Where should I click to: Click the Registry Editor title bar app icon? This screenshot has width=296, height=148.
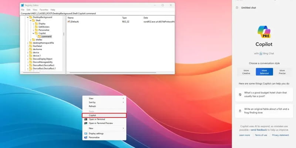tap(23, 5)
